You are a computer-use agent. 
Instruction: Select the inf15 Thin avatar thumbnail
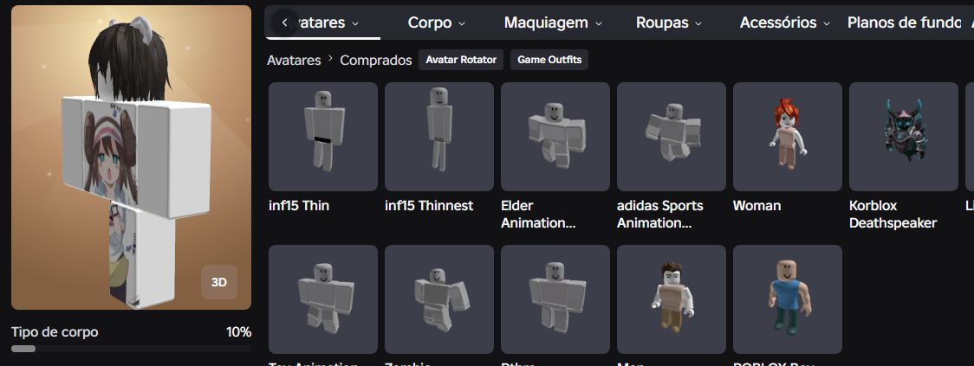(323, 137)
